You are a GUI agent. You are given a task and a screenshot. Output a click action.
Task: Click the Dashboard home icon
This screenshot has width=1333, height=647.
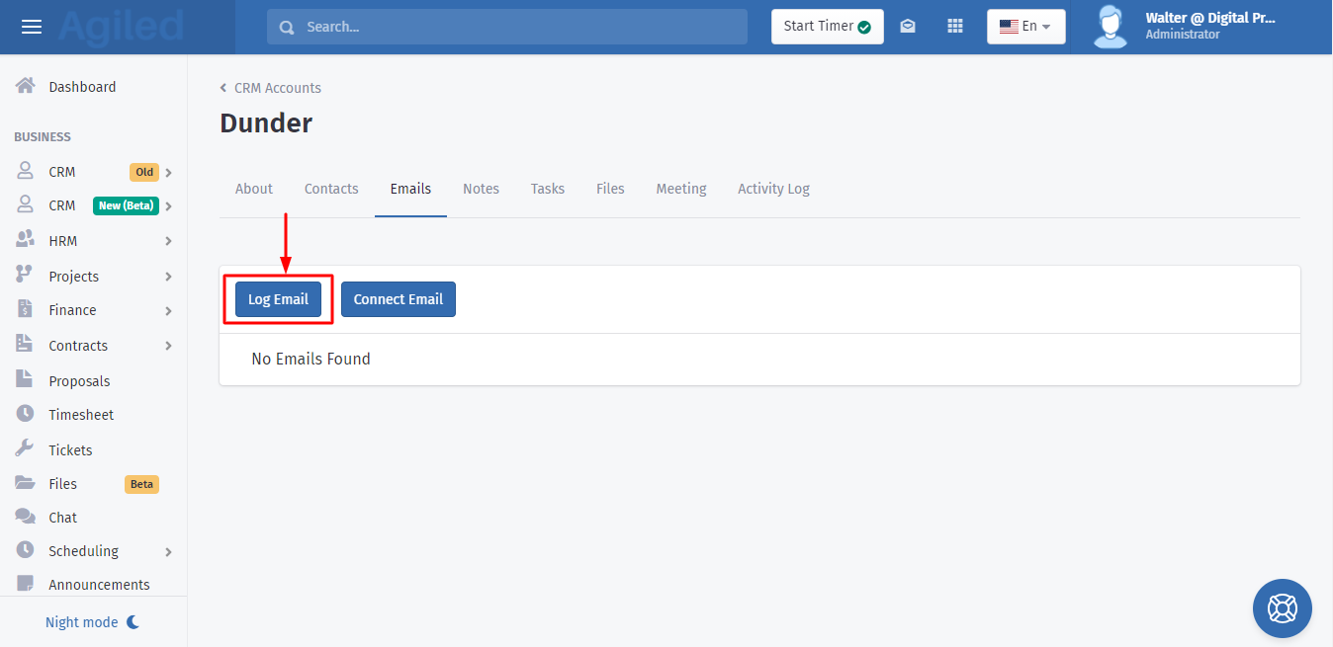[x=26, y=86]
